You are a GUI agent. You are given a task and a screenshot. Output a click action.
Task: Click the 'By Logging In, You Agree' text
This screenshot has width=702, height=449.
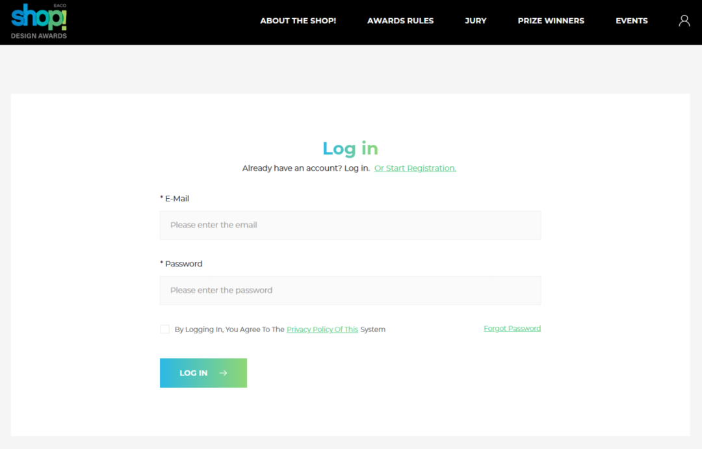pyautogui.click(x=229, y=329)
